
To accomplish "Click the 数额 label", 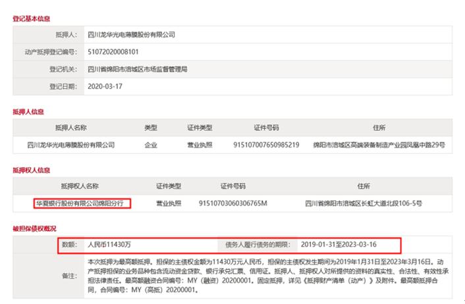I will pyautogui.click(x=69, y=244).
